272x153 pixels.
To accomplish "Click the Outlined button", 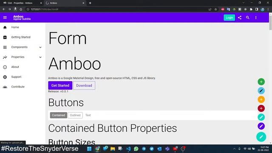I will click(x=75, y=115).
